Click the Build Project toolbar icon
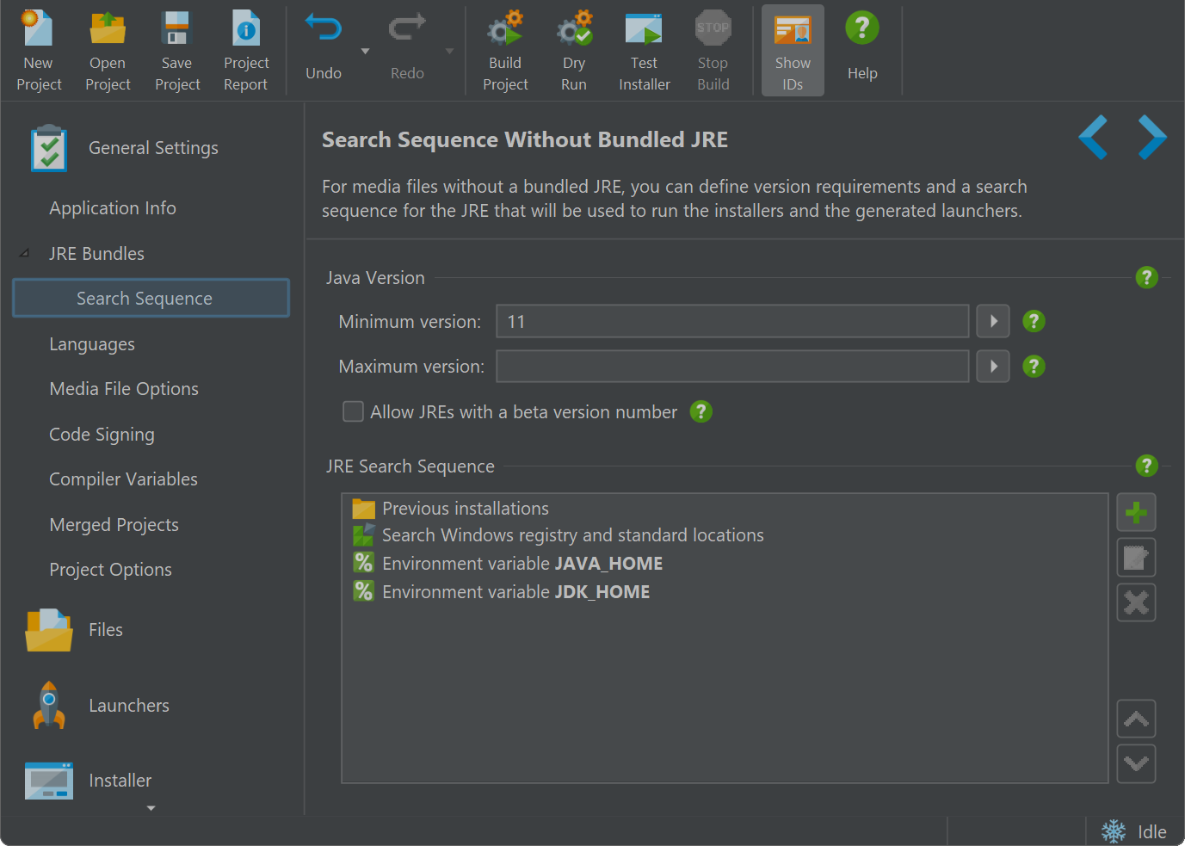The image size is (1185, 846). coord(504,50)
